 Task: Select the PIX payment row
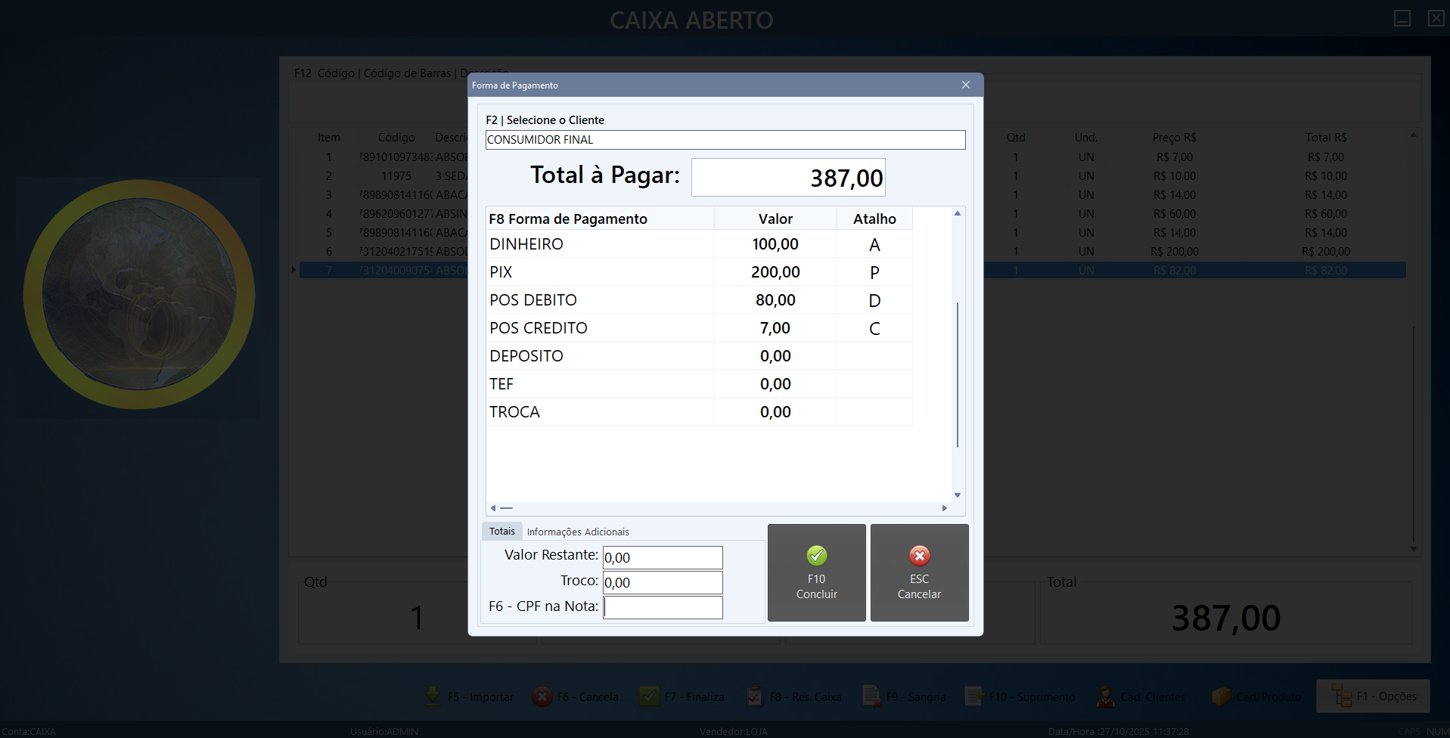click(599, 272)
